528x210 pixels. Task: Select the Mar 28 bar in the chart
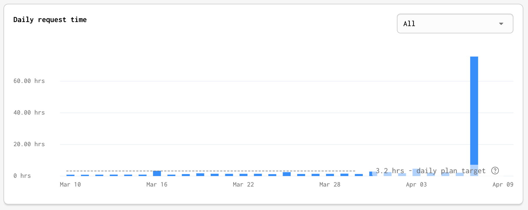click(330, 175)
